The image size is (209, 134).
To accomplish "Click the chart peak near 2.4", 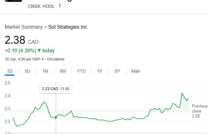I will (182, 93).
